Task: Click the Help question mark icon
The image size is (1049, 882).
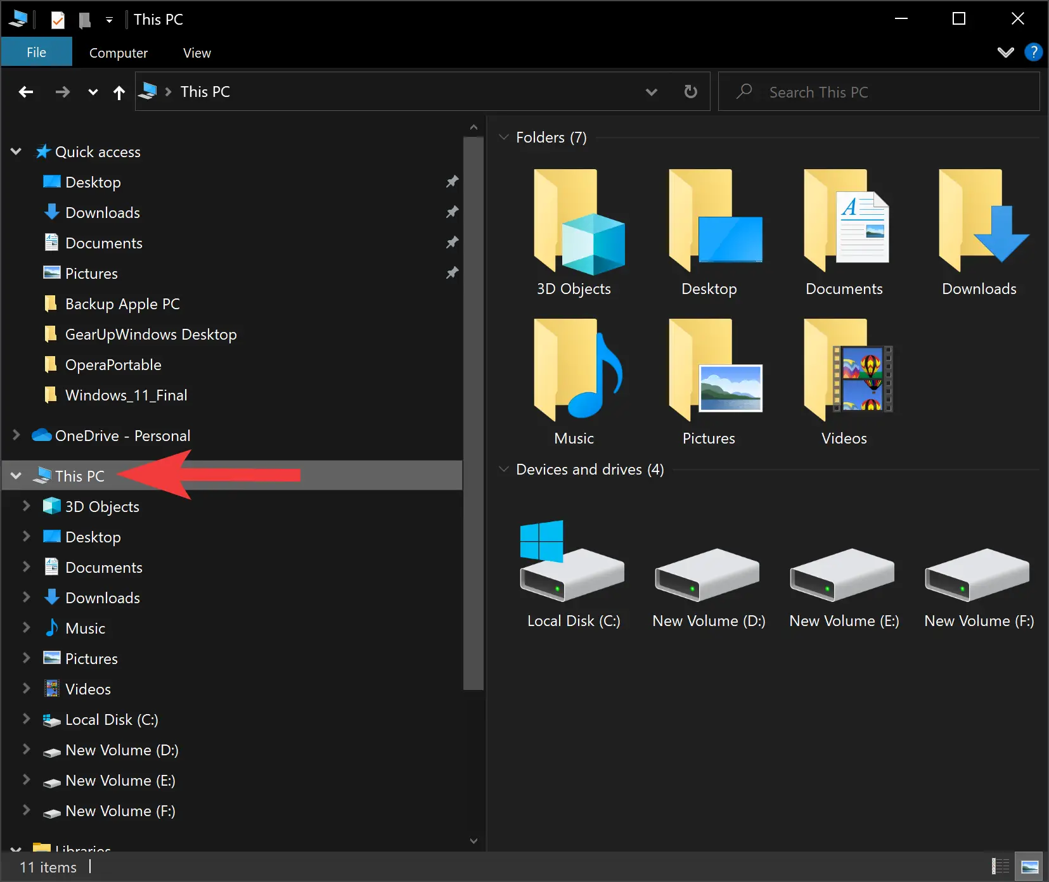Action: pos(1033,51)
